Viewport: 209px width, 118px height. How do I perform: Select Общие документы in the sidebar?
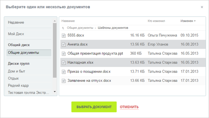coord(29,53)
